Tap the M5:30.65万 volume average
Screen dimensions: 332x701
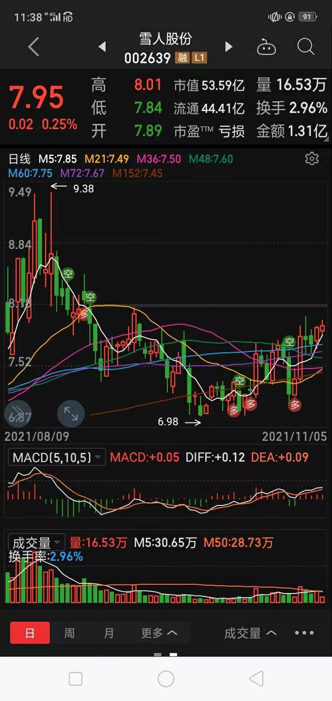165,543
